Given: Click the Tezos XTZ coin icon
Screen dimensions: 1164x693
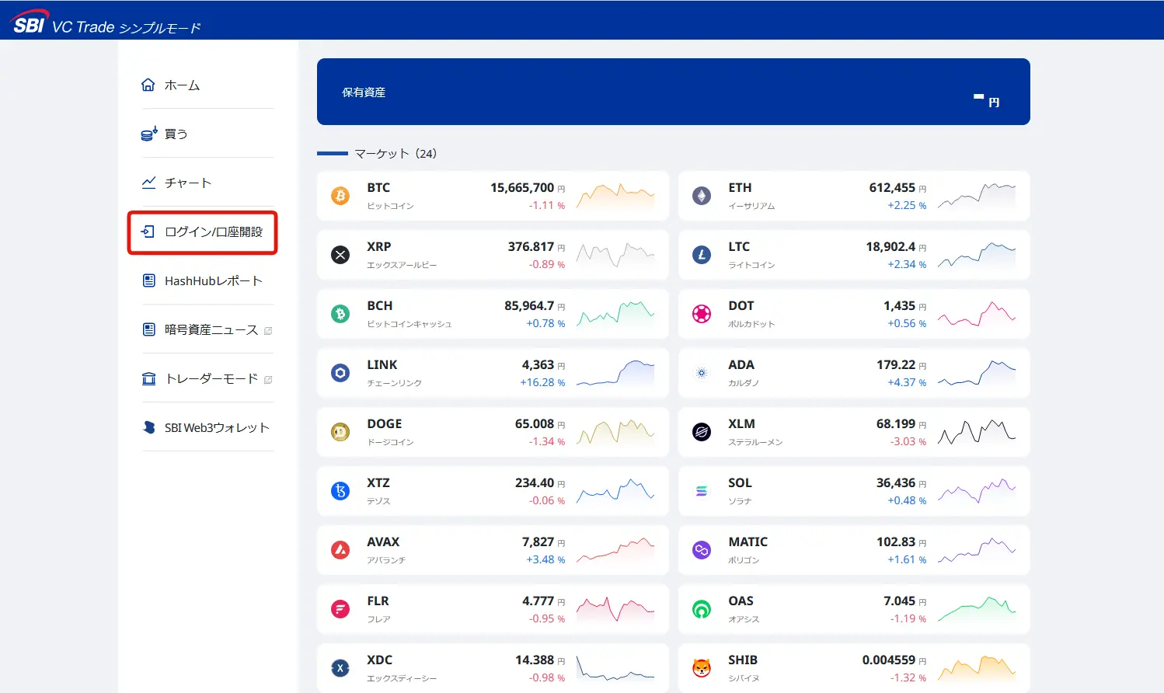Looking at the screenshot, I should pos(340,491).
